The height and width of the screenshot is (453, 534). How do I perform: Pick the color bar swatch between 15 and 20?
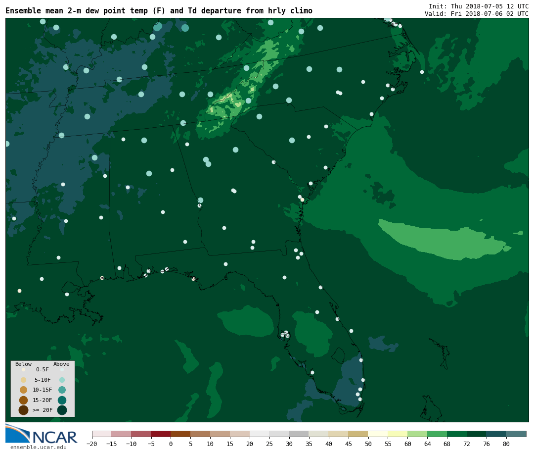[240, 434]
